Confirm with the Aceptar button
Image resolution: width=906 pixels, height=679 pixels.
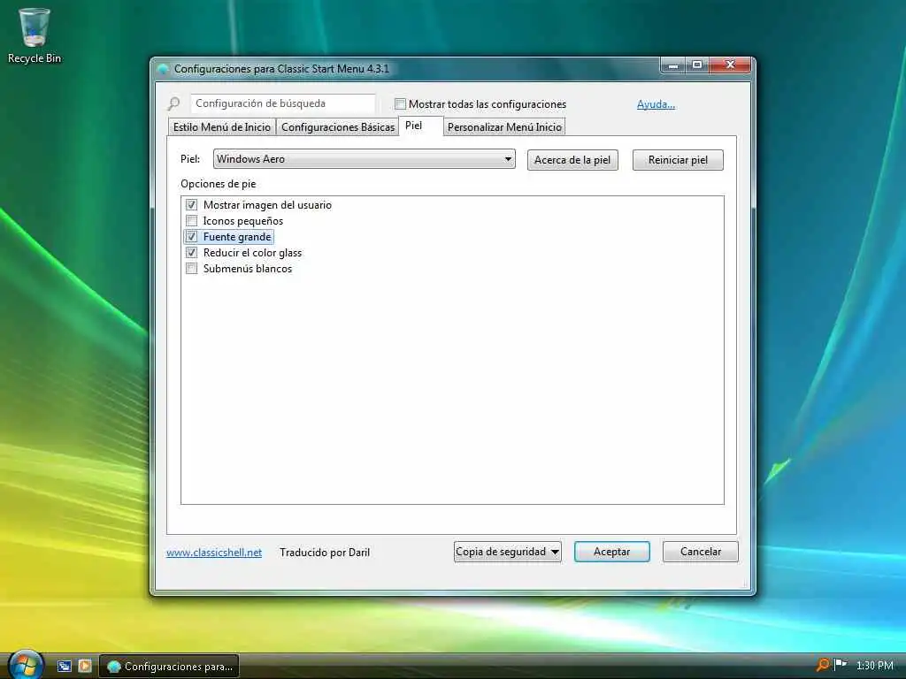(612, 552)
